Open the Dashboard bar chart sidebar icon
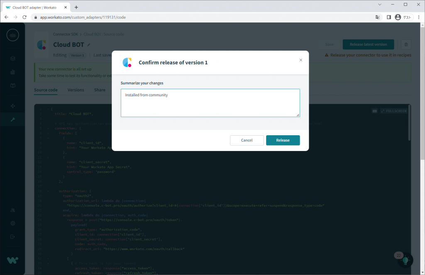Viewport: 425px width, 275px height. click(13, 72)
